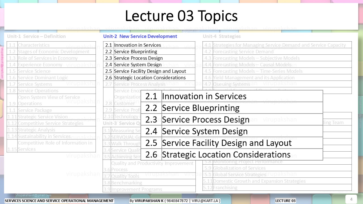Select the "Service Science" row
This screenshot has height=204, width=363.
coord(51,71)
